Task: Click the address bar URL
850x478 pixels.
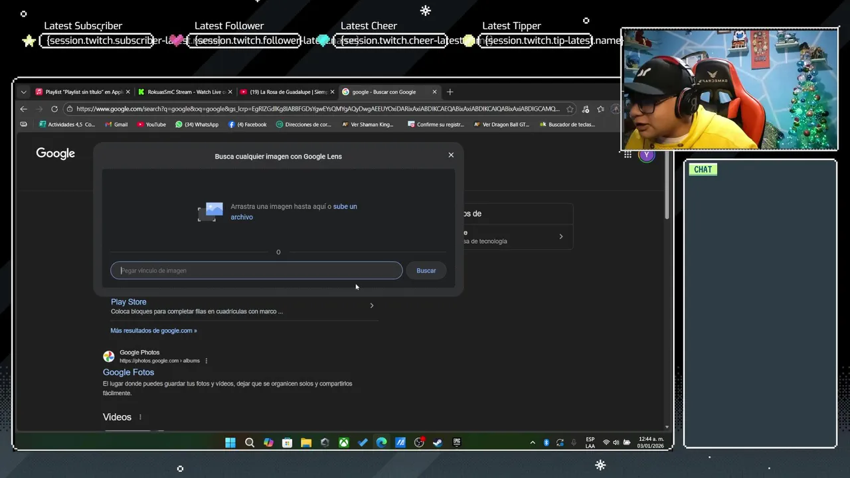Action: [317, 109]
